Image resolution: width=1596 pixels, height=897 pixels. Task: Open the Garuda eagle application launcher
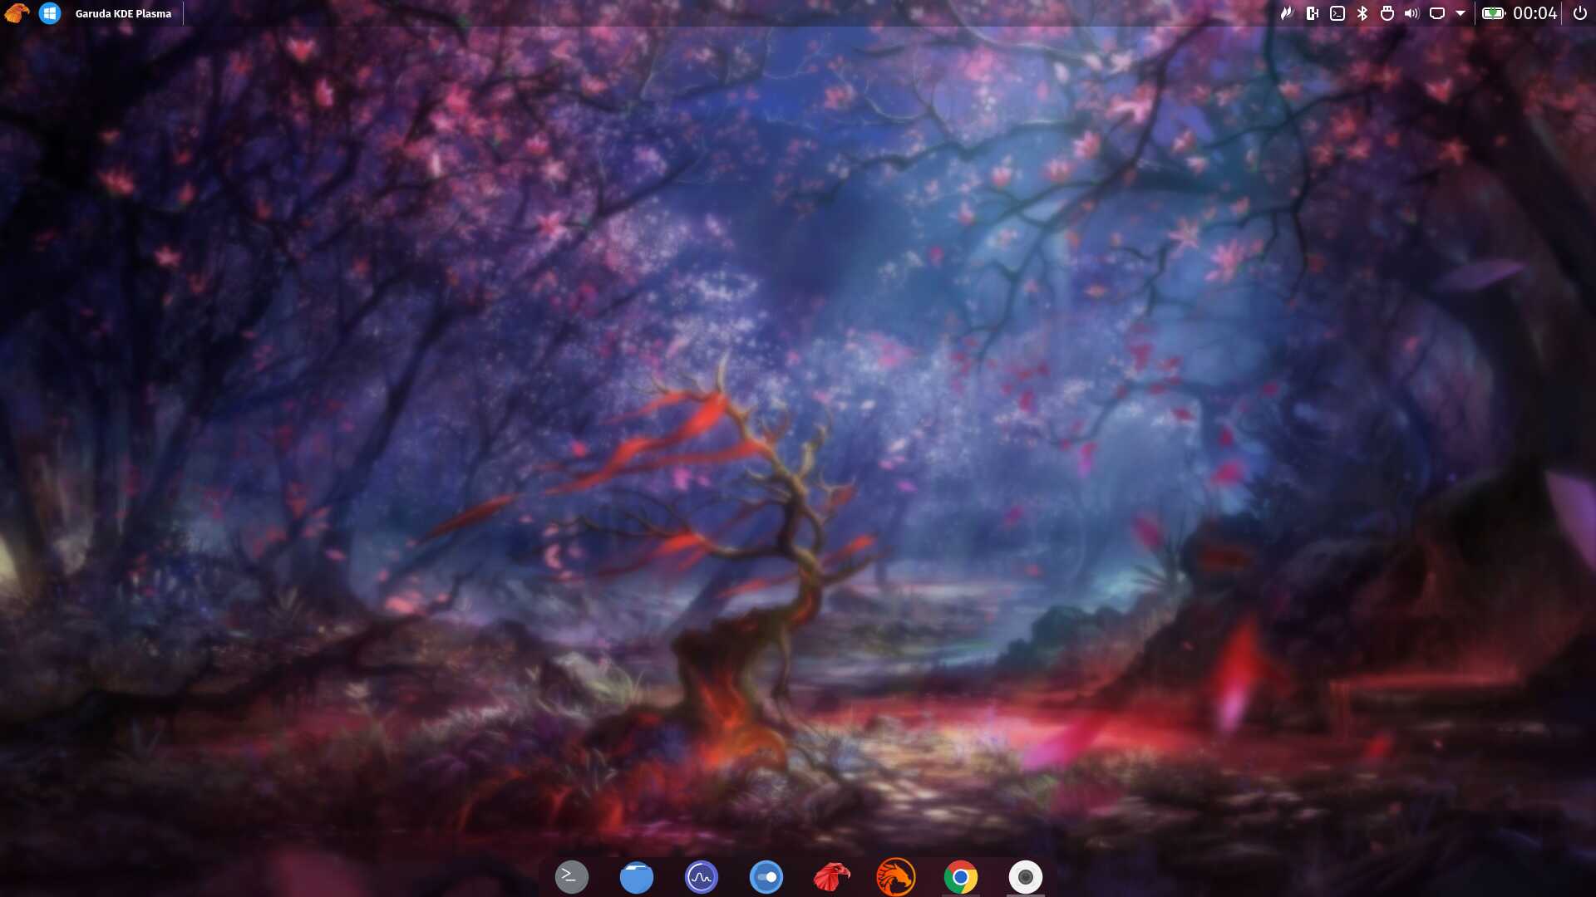coord(17,13)
